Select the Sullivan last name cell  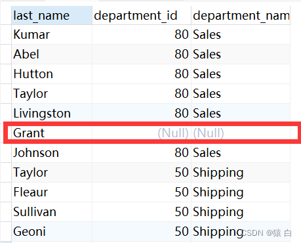point(52,212)
